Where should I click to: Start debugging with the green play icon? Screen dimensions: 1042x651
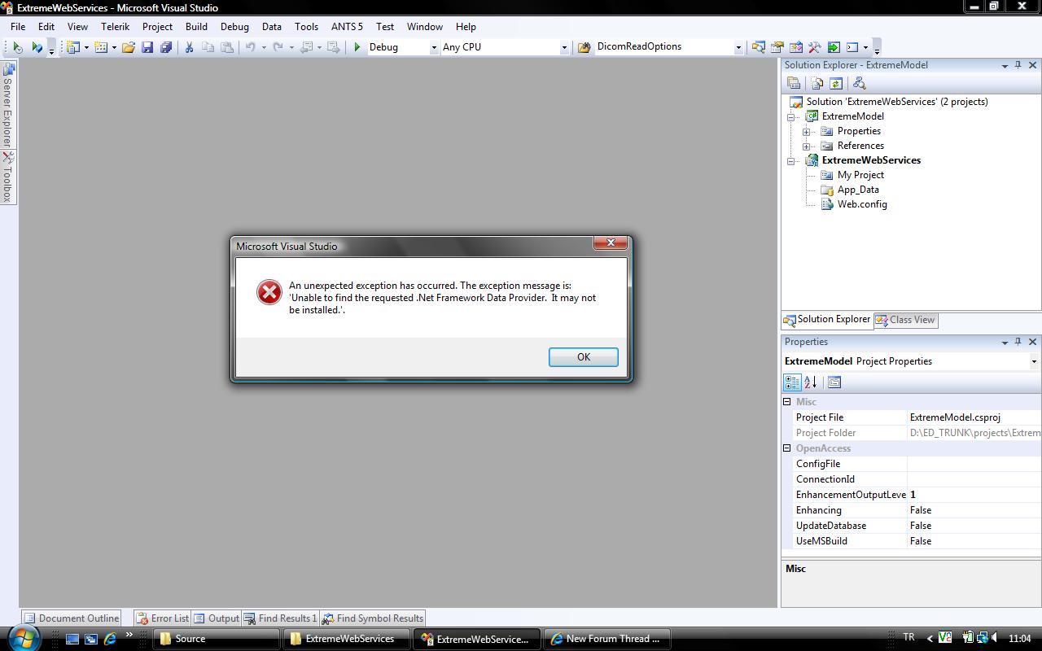click(357, 47)
